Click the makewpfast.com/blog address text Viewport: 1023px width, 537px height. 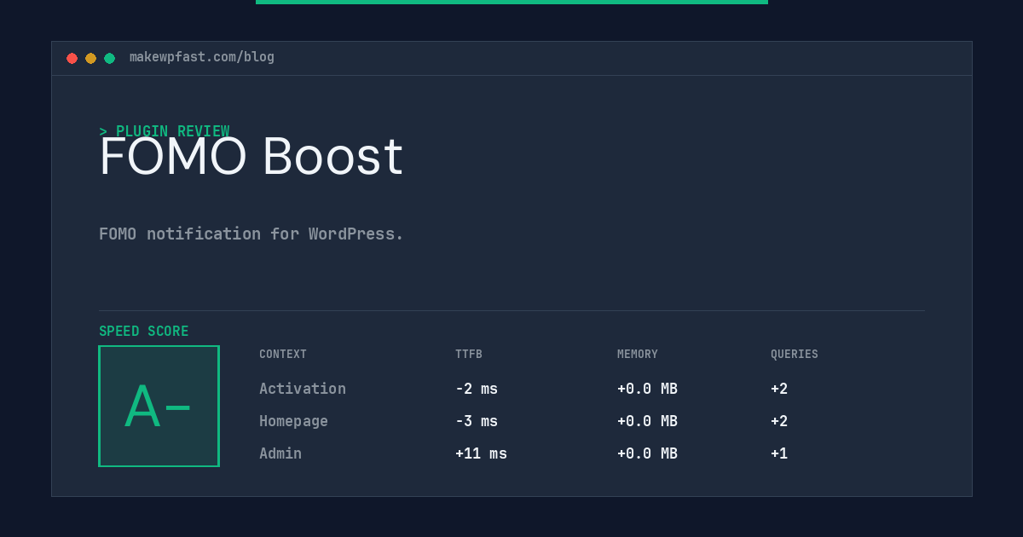tap(202, 57)
